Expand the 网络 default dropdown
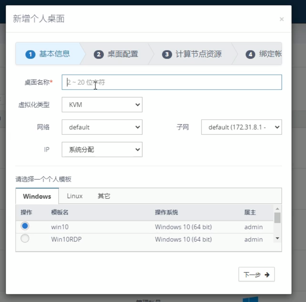 102,127
